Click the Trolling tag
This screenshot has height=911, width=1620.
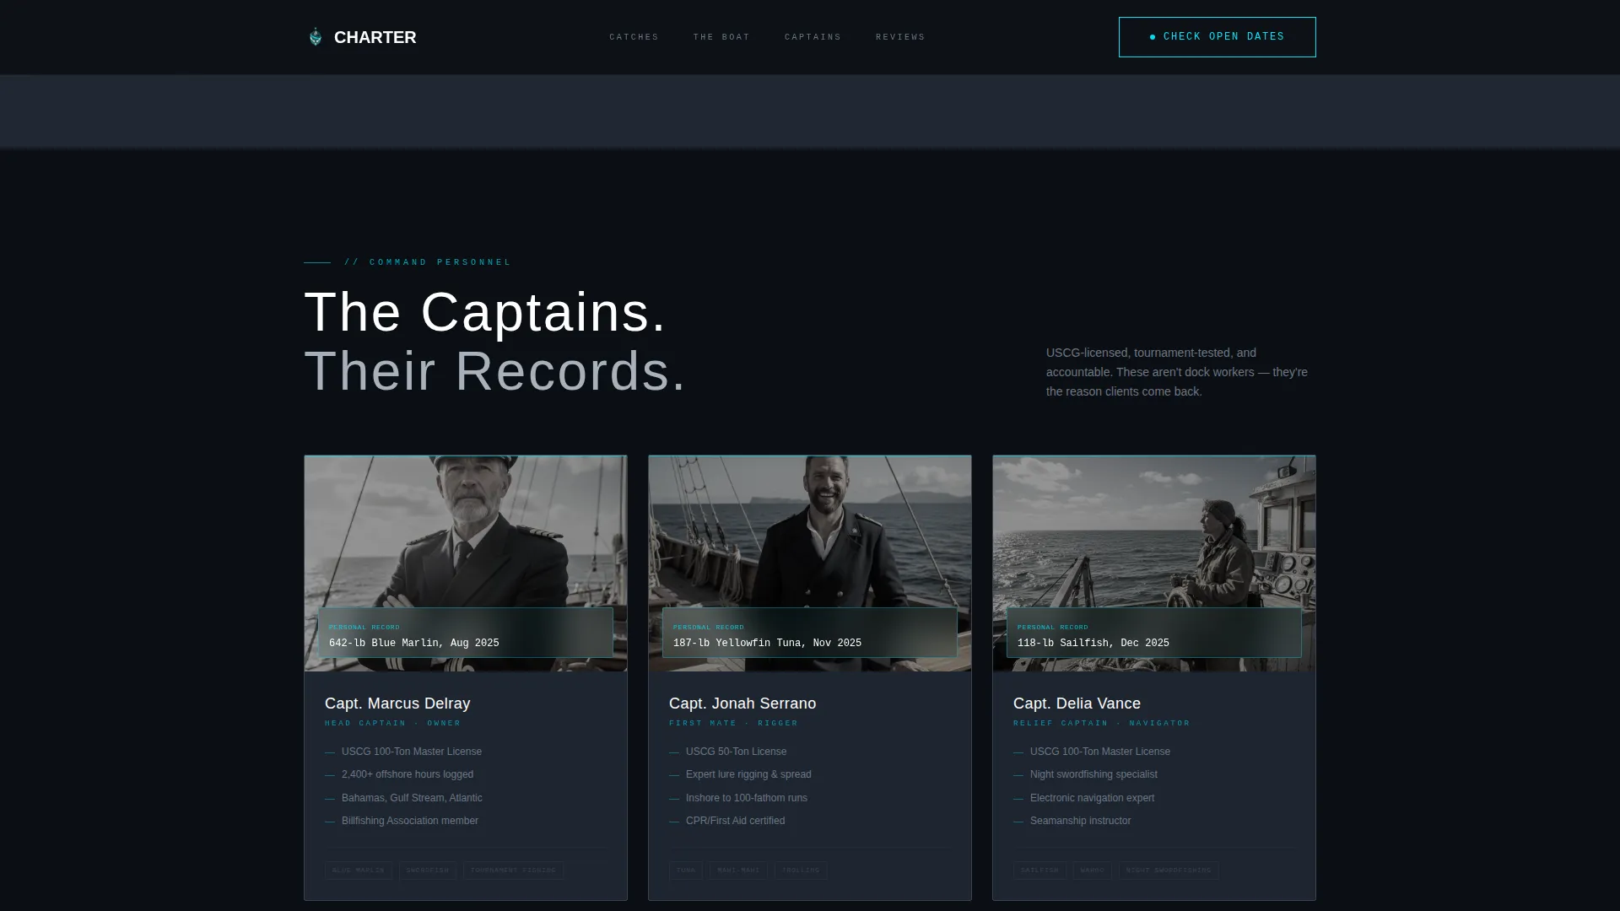pos(801,871)
